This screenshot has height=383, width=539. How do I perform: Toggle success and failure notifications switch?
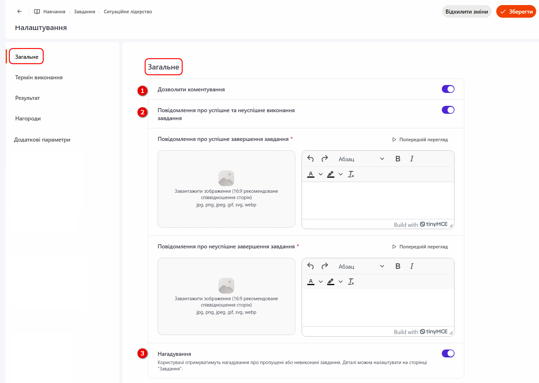coord(448,110)
